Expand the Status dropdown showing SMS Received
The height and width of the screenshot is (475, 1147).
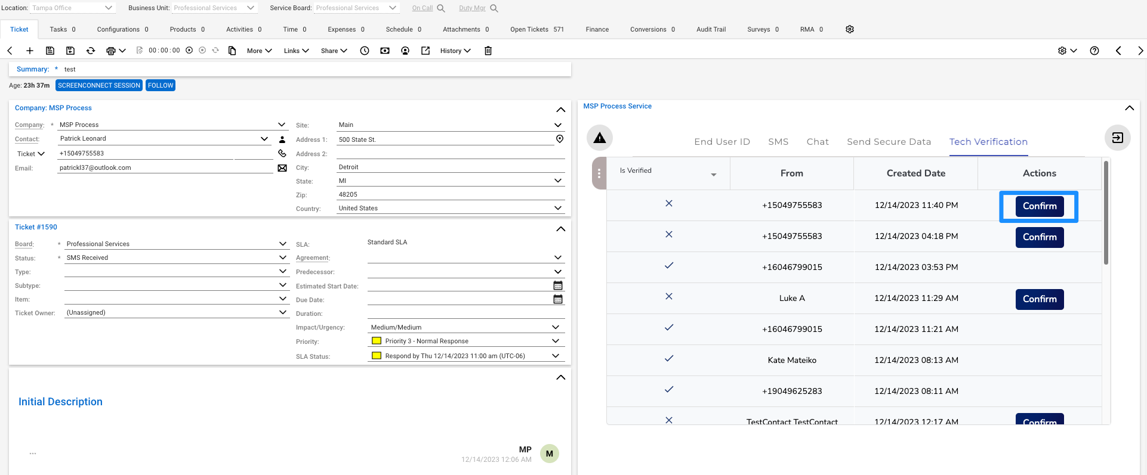[282, 257]
